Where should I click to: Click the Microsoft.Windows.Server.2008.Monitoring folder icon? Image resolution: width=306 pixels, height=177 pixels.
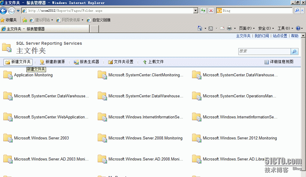coord(102,138)
